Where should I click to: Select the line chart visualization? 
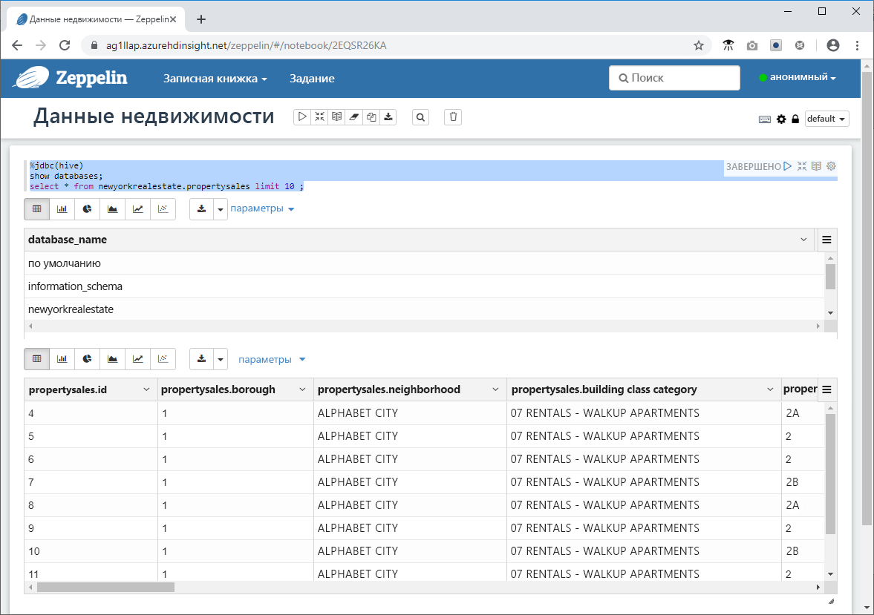point(137,208)
